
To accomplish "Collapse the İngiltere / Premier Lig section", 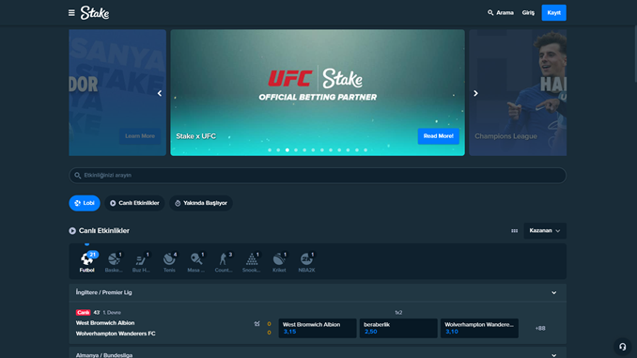I will point(553,292).
